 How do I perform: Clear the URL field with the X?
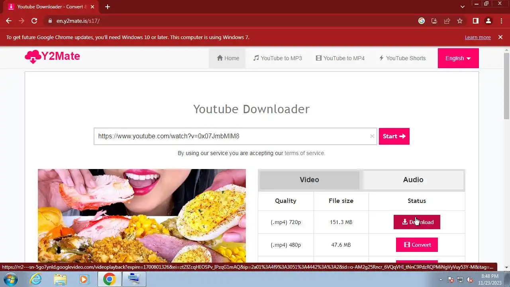pyautogui.click(x=372, y=136)
